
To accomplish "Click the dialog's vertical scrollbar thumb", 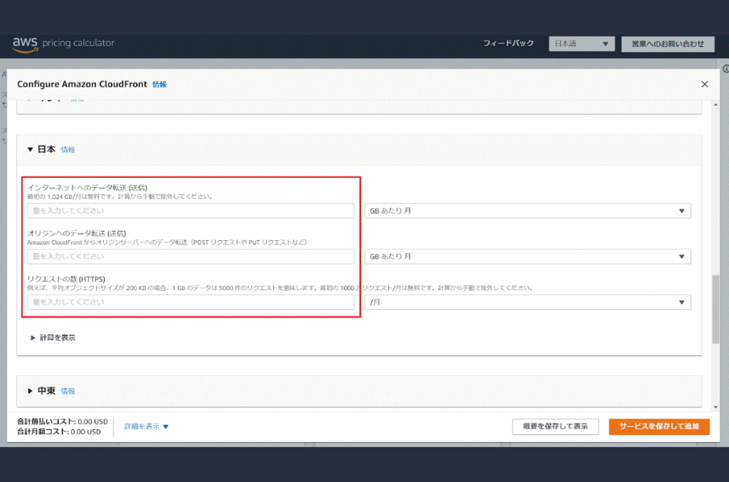I will pyautogui.click(x=715, y=309).
